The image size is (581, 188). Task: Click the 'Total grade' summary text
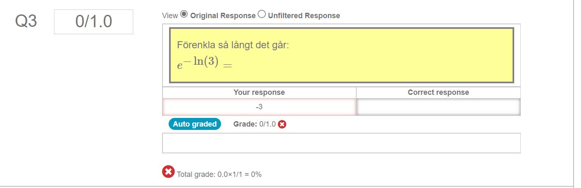(219, 174)
